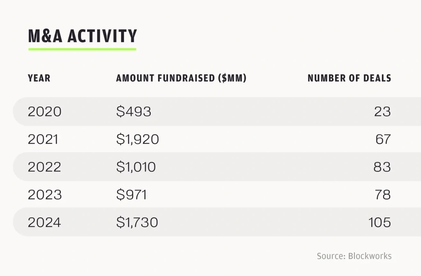Screen dimensions: 421x276
Task: Click the green underline below the title
Action: (x=82, y=49)
